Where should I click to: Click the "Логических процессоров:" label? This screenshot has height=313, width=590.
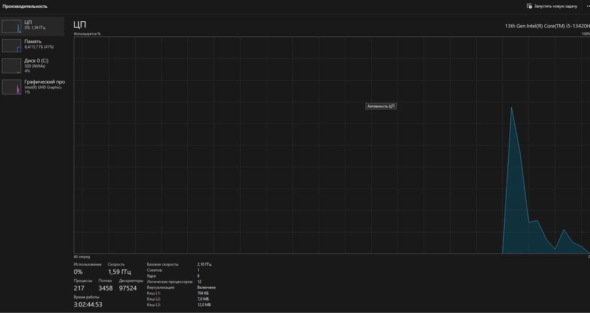(x=170, y=282)
